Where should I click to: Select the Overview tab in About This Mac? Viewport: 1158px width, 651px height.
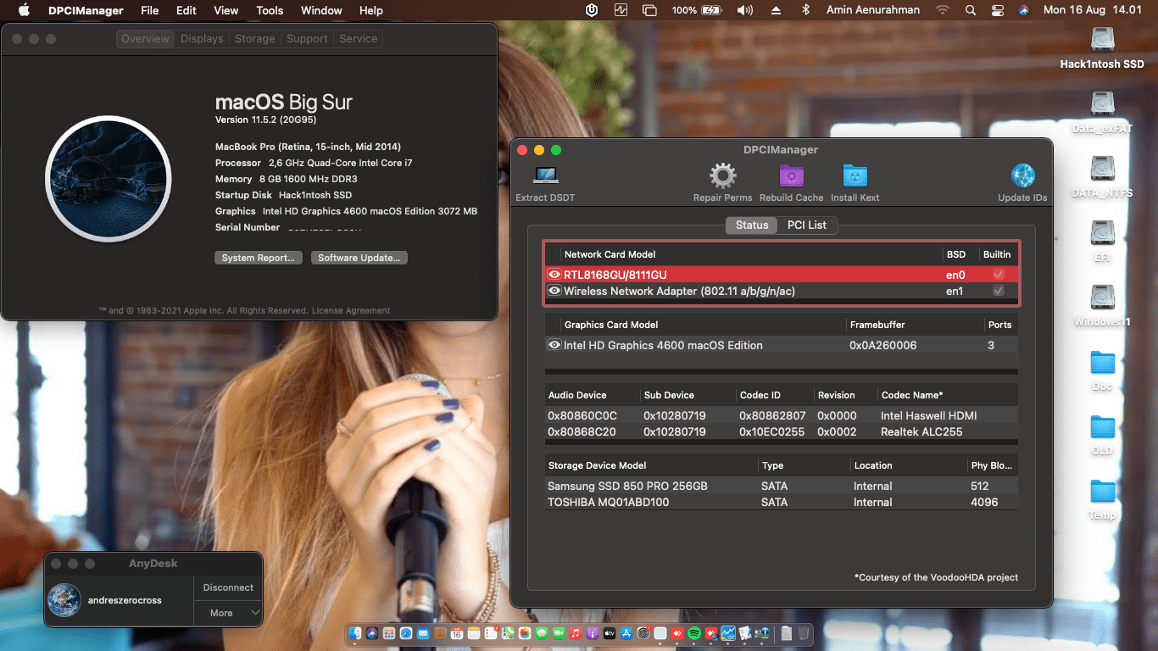[x=145, y=39]
